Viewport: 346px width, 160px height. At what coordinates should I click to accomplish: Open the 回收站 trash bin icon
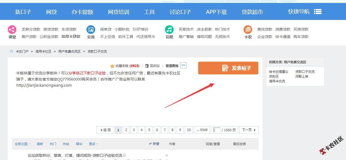pos(147,66)
